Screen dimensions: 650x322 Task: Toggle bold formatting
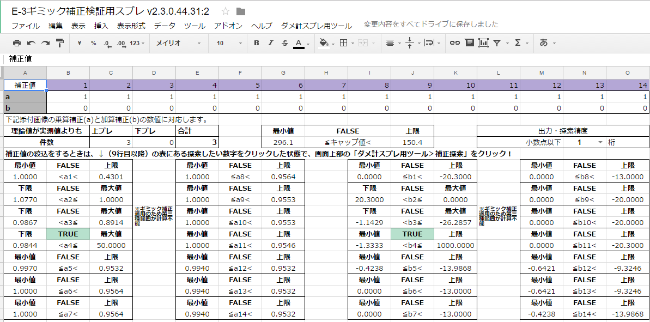pyautogui.click(x=256, y=43)
